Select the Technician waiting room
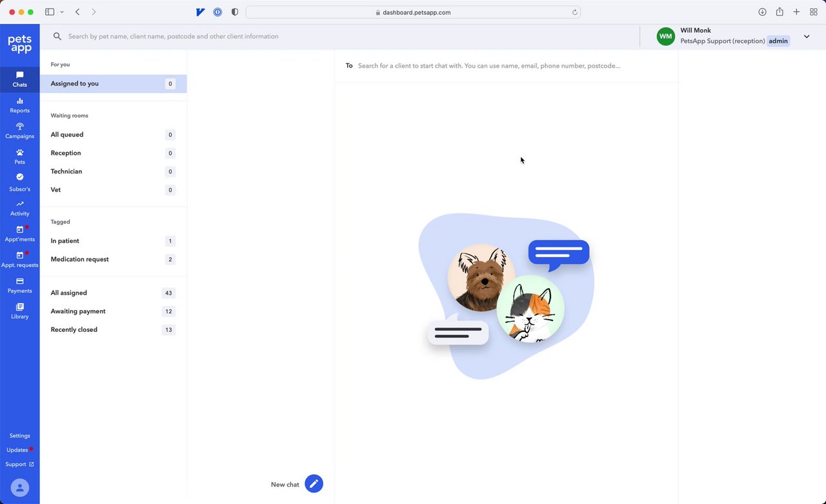The width and height of the screenshot is (826, 504). (x=114, y=171)
